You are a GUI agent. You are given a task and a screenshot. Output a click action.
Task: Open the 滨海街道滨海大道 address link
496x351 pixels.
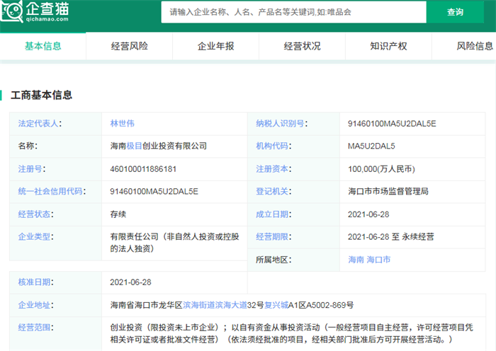215,305
